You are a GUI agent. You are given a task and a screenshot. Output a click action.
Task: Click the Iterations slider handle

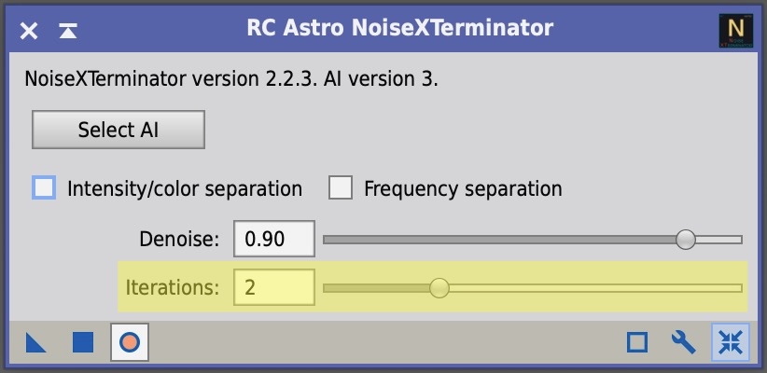439,288
